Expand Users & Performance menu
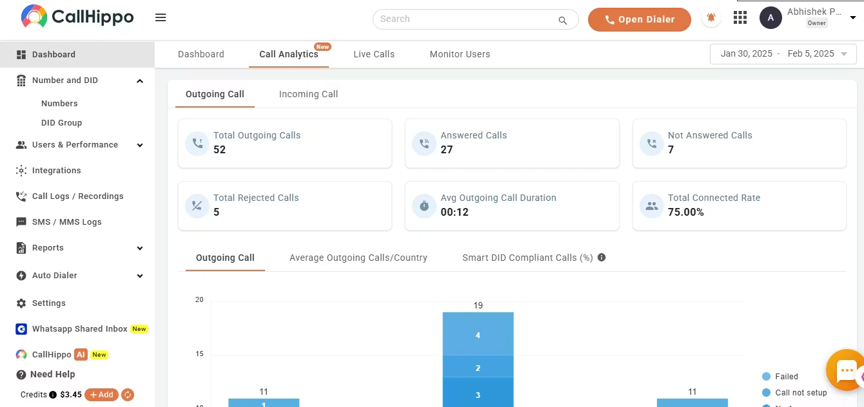The image size is (864, 407). click(139, 145)
